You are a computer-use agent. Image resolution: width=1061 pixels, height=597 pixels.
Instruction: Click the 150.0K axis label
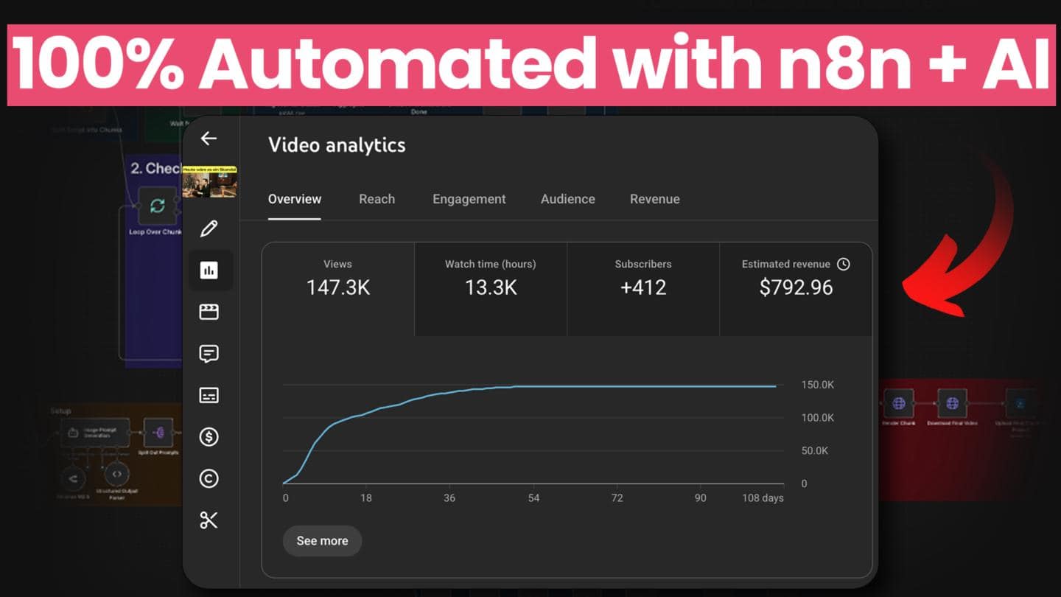click(818, 385)
